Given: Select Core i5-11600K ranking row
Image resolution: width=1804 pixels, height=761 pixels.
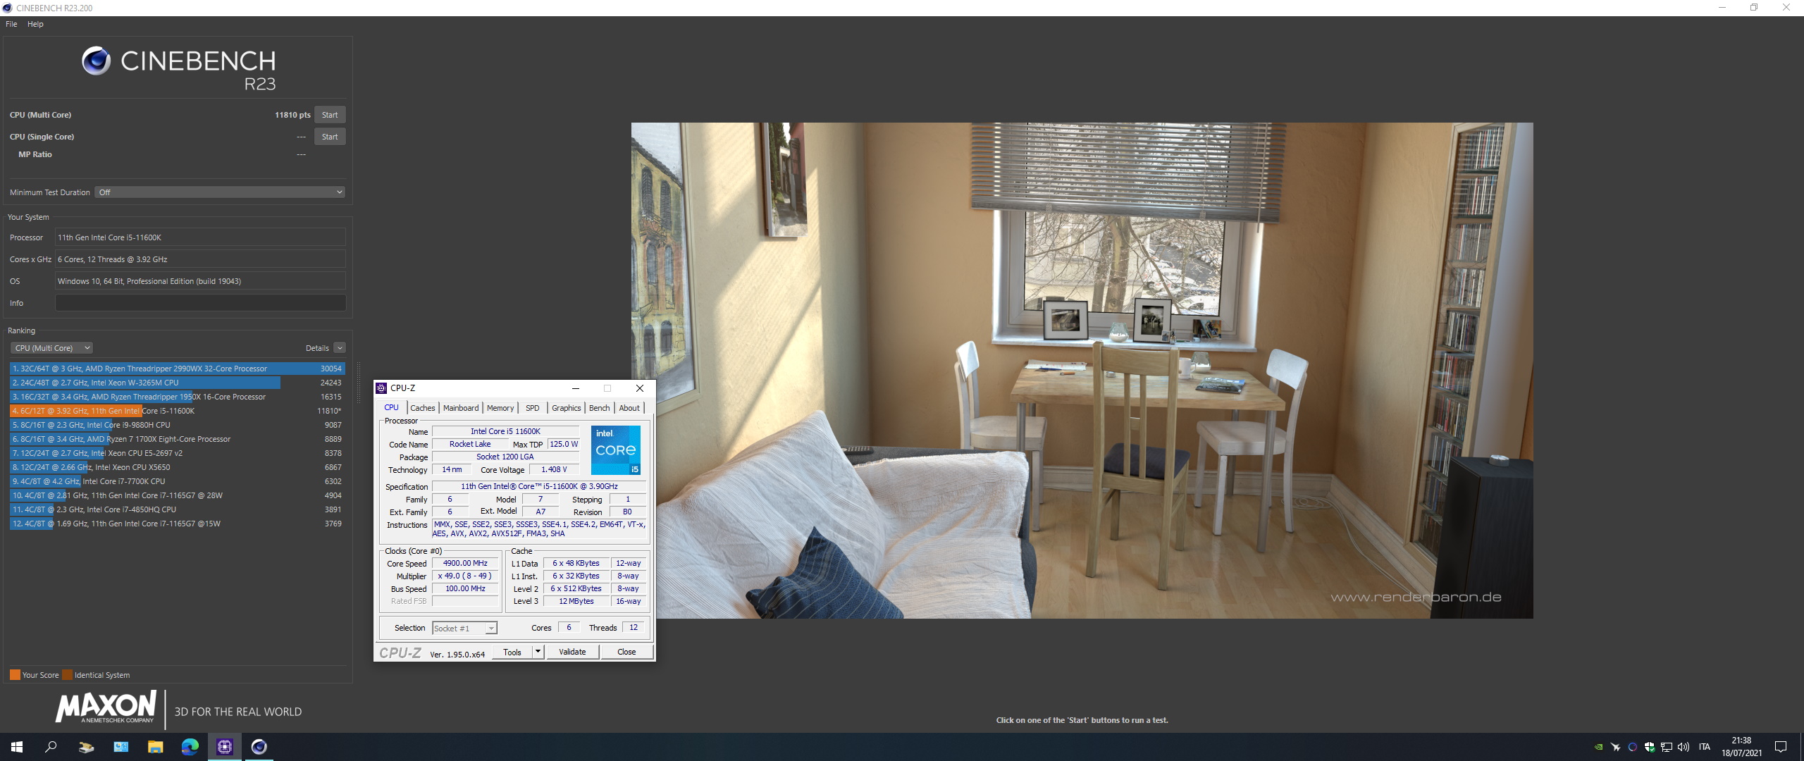Looking at the screenshot, I should tap(178, 411).
